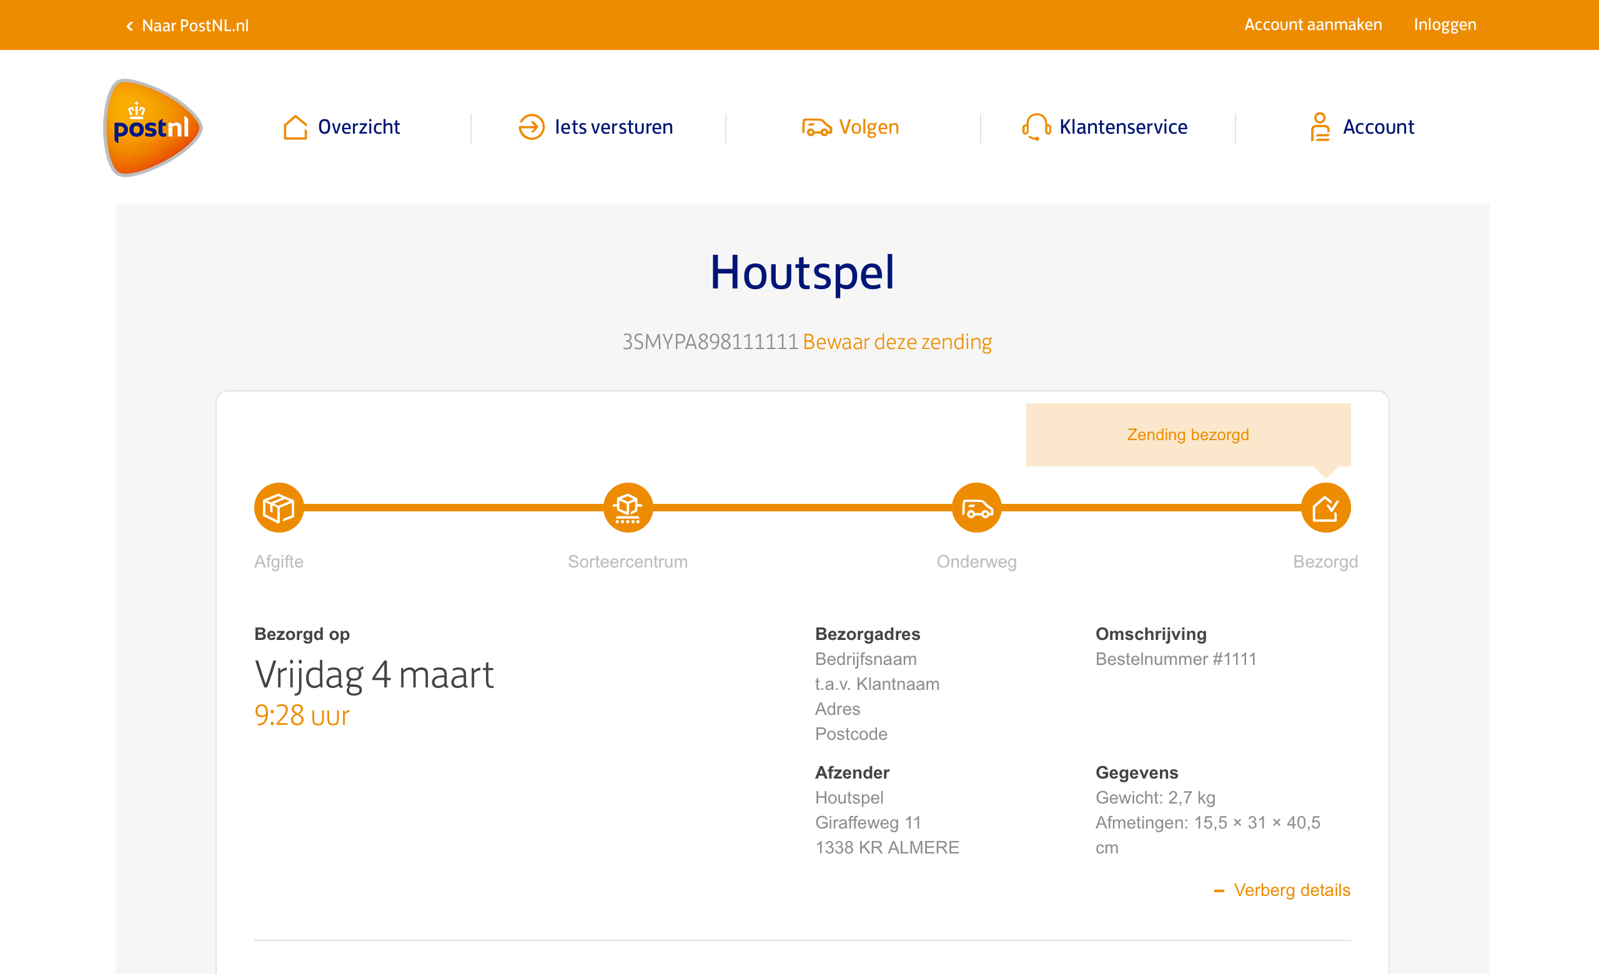This screenshot has width=1599, height=974.
Task: Click the Bestelnummer #1111 text
Action: click(1176, 659)
